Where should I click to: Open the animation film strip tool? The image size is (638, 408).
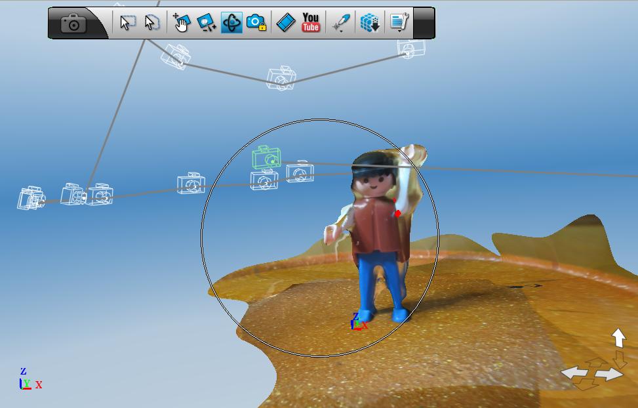286,22
